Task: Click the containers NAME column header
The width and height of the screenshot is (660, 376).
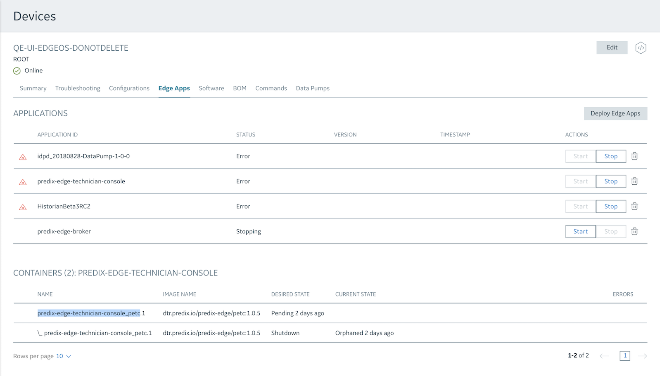Action: 45,294
